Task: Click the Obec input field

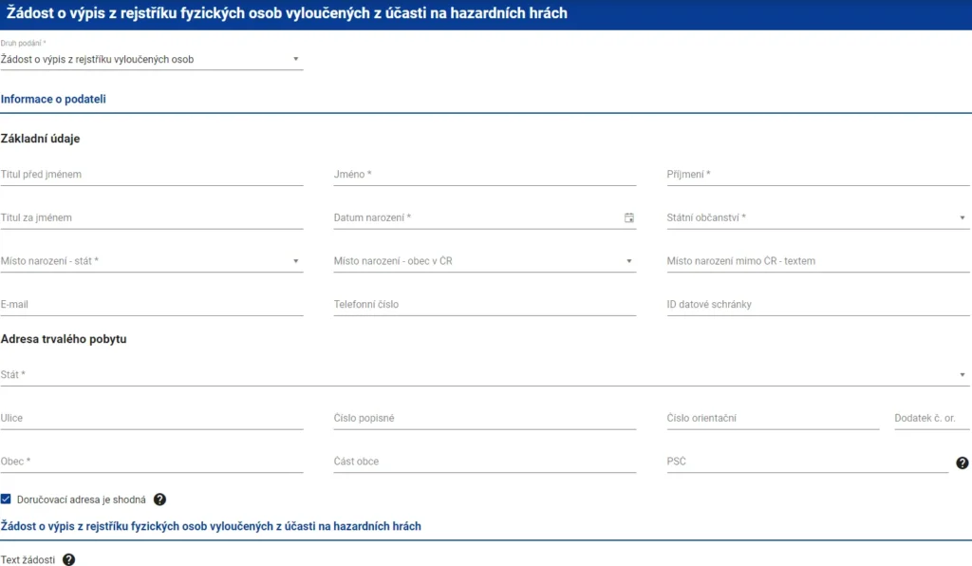Action: 152,462
